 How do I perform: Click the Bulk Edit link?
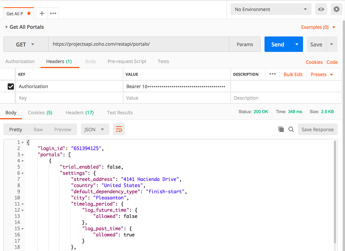tap(293, 74)
